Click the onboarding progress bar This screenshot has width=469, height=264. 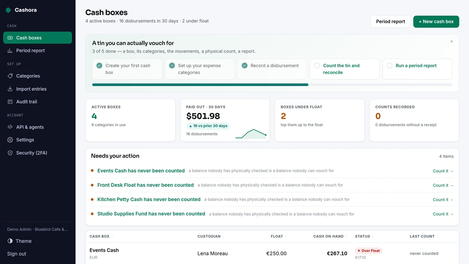272,84
